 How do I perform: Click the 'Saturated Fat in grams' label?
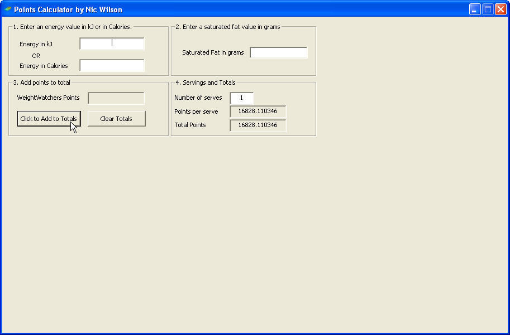[213, 52]
